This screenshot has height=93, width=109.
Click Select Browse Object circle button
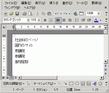click(105, 70)
